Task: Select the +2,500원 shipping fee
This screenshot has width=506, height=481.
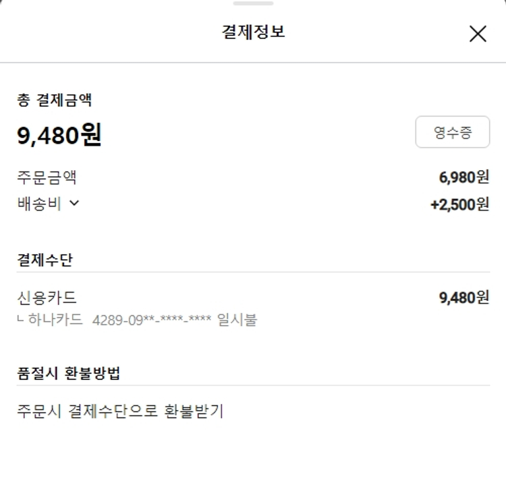Action: 459,204
